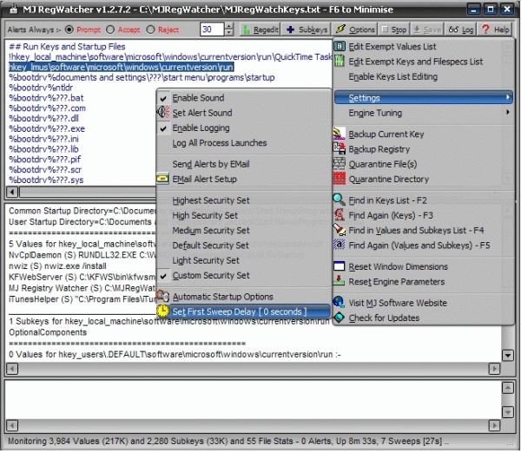Toggle Enable Logging in the submenu
Image resolution: width=521 pixels, height=452 pixels.
click(x=201, y=128)
